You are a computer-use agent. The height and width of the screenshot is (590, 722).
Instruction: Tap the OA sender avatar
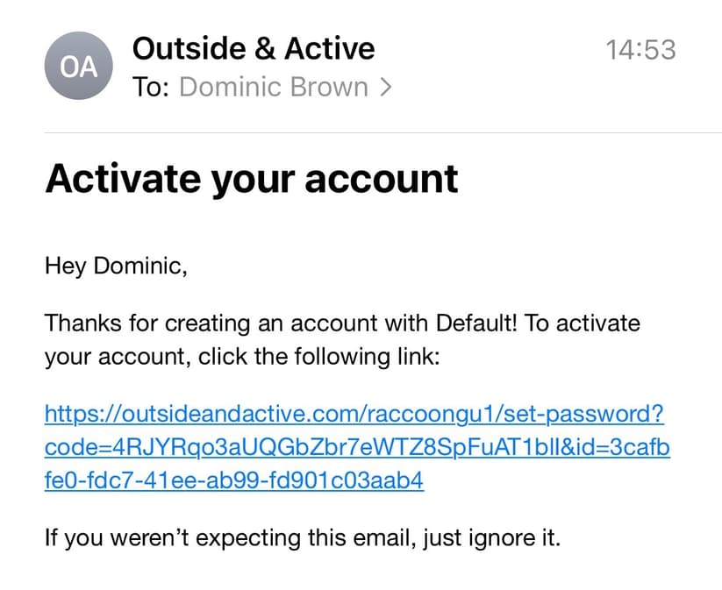(78, 66)
